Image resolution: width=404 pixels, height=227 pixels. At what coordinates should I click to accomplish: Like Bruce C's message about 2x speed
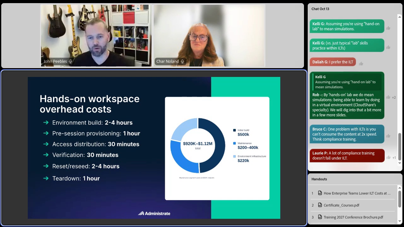click(388, 136)
